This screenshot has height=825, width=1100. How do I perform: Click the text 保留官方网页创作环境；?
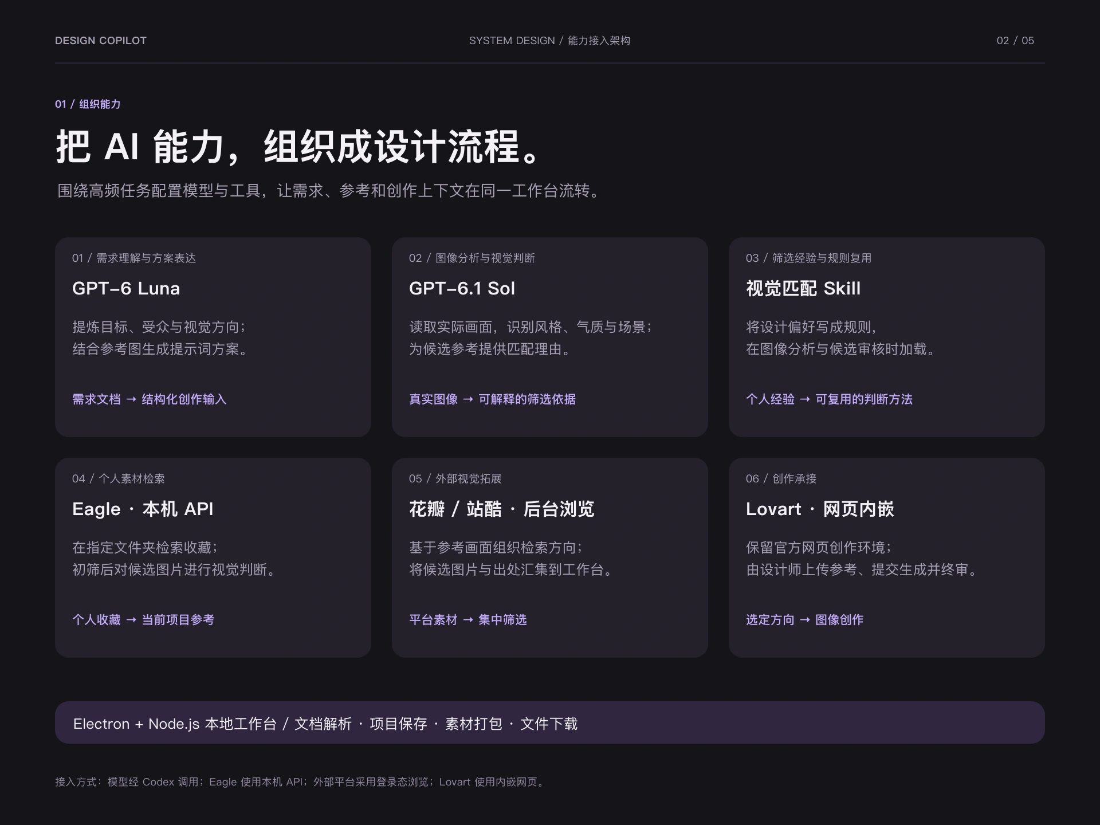[x=819, y=548]
